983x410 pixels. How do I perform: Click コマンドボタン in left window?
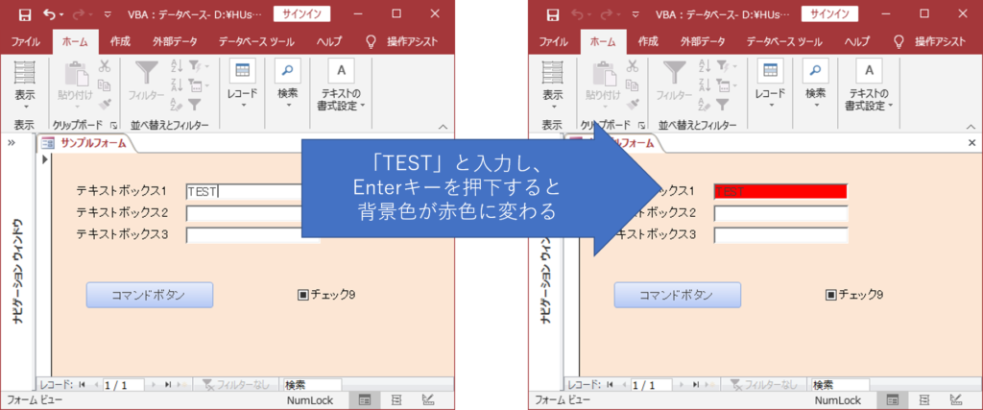[149, 295]
